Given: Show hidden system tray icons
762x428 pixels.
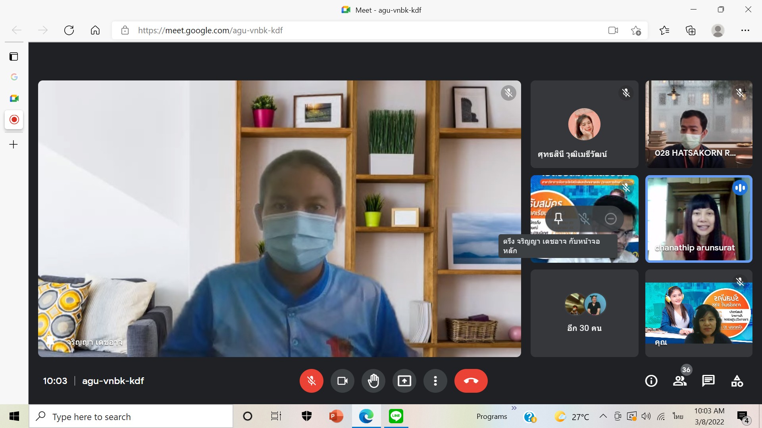Looking at the screenshot, I should [603, 416].
